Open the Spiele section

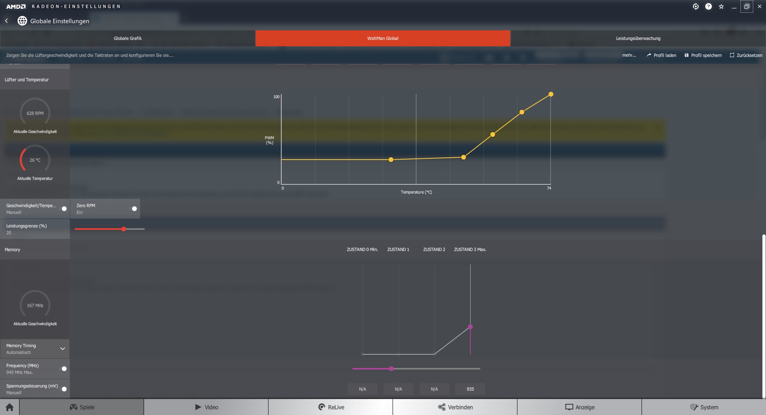point(82,407)
